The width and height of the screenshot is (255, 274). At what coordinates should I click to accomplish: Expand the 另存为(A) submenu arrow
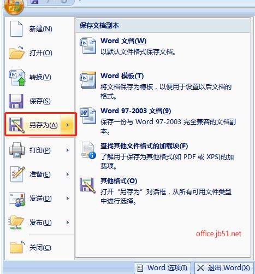tap(68, 125)
